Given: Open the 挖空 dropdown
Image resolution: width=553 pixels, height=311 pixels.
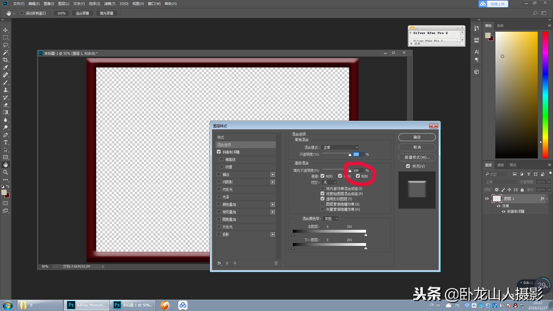Looking at the screenshot, I should [x=329, y=182].
